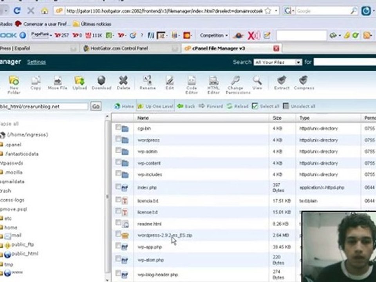Image resolution: width=376 pixels, height=282 pixels.
Task: Click the Forward arrow in file manager
Action: tap(211, 106)
